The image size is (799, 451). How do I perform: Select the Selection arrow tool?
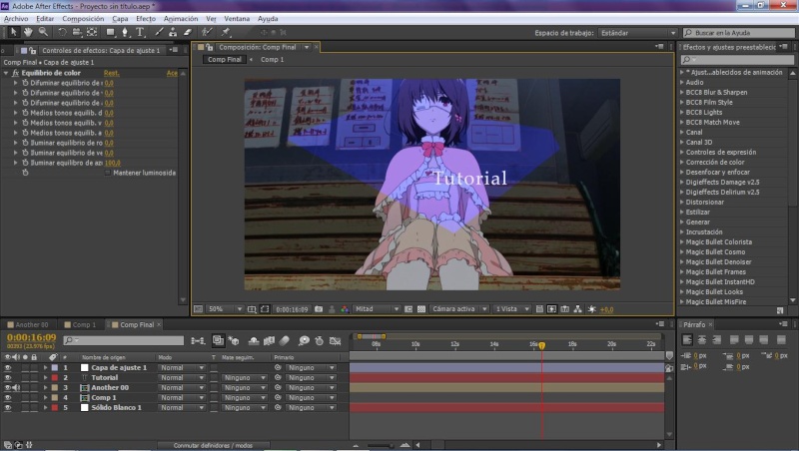[14, 32]
